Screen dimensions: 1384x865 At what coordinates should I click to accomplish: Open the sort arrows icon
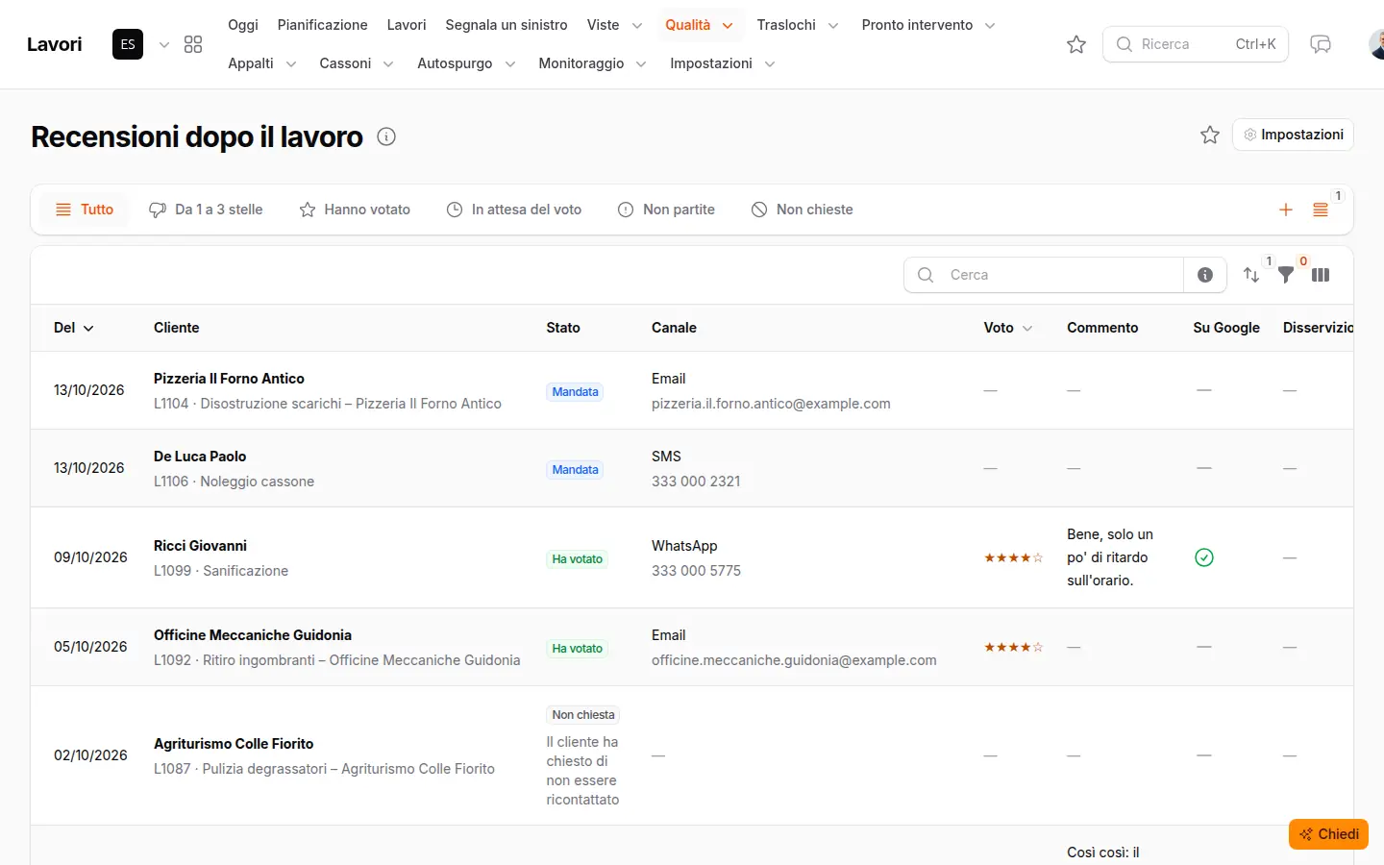click(1251, 275)
